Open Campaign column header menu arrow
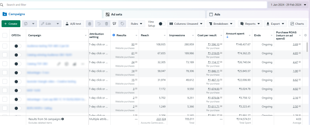Viewport: 310px width, 125px height. pyautogui.click(x=86, y=35)
